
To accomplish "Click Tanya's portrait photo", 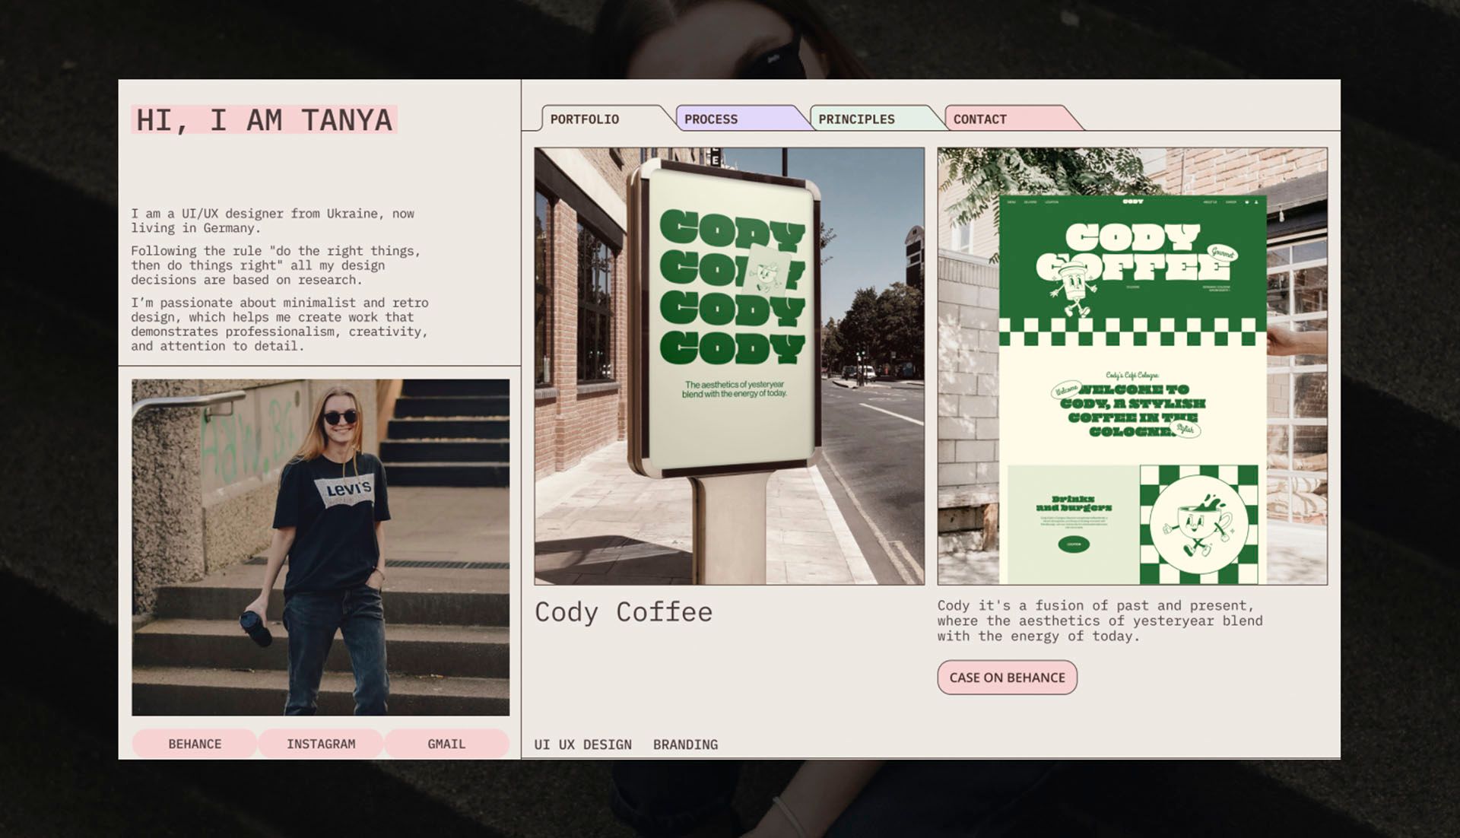I will pyautogui.click(x=321, y=548).
